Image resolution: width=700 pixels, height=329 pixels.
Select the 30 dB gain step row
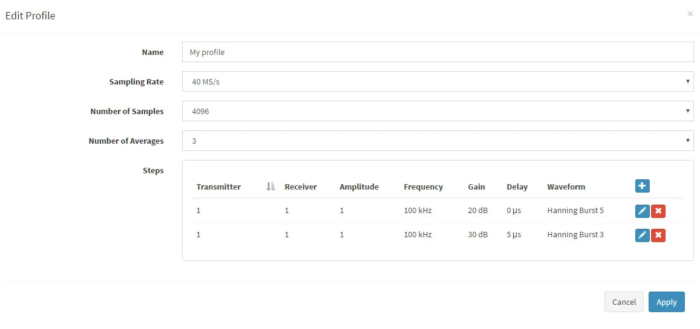(438, 235)
